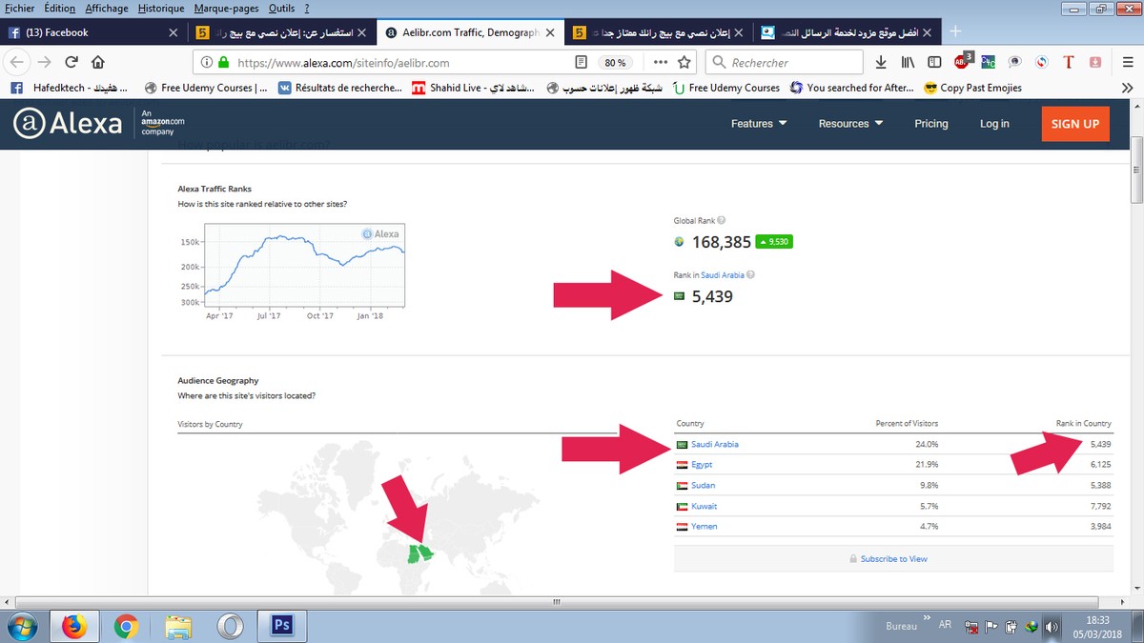Expand the Features dropdown menu
Screen dimensions: 1144x643
click(759, 124)
